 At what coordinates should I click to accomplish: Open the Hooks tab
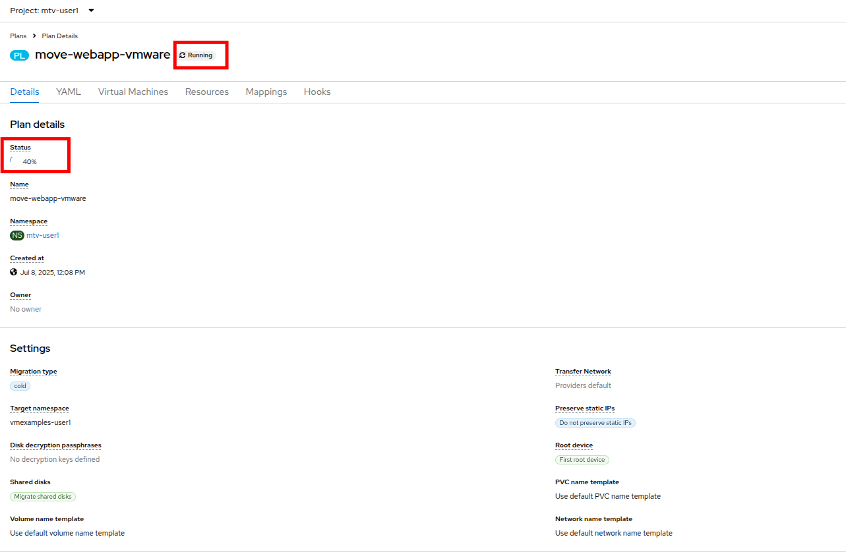pos(317,92)
